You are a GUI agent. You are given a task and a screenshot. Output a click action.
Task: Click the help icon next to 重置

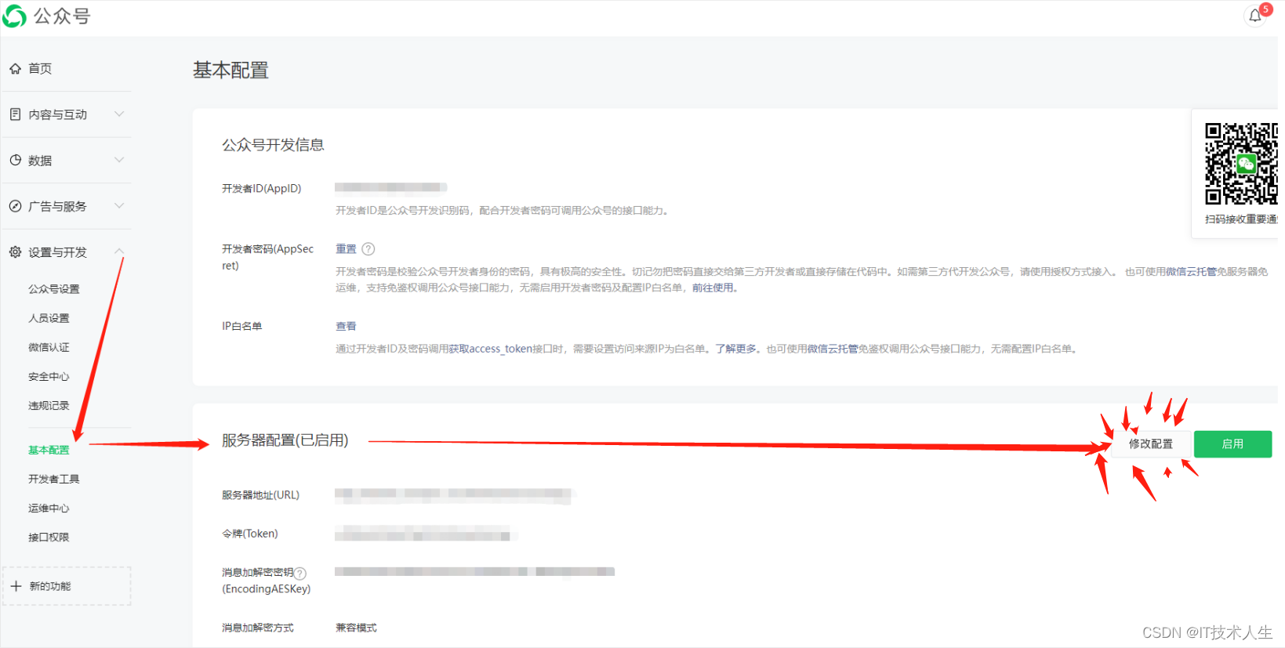tap(368, 249)
